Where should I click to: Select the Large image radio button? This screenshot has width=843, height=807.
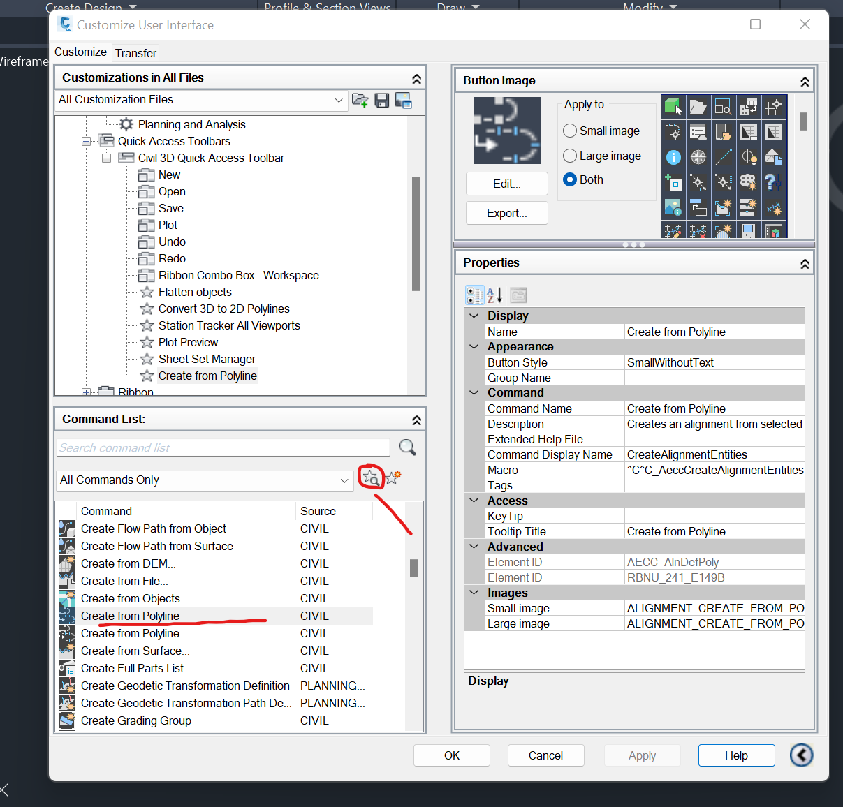(569, 156)
